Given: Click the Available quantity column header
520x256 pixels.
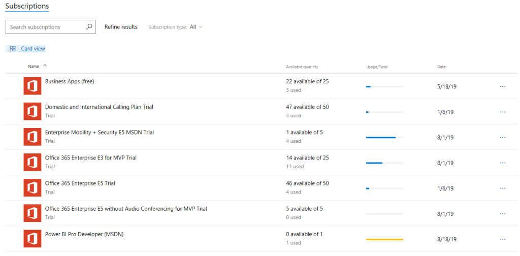Looking at the screenshot, I should coord(302,67).
